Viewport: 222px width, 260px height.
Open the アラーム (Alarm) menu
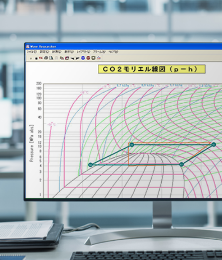point(99,52)
